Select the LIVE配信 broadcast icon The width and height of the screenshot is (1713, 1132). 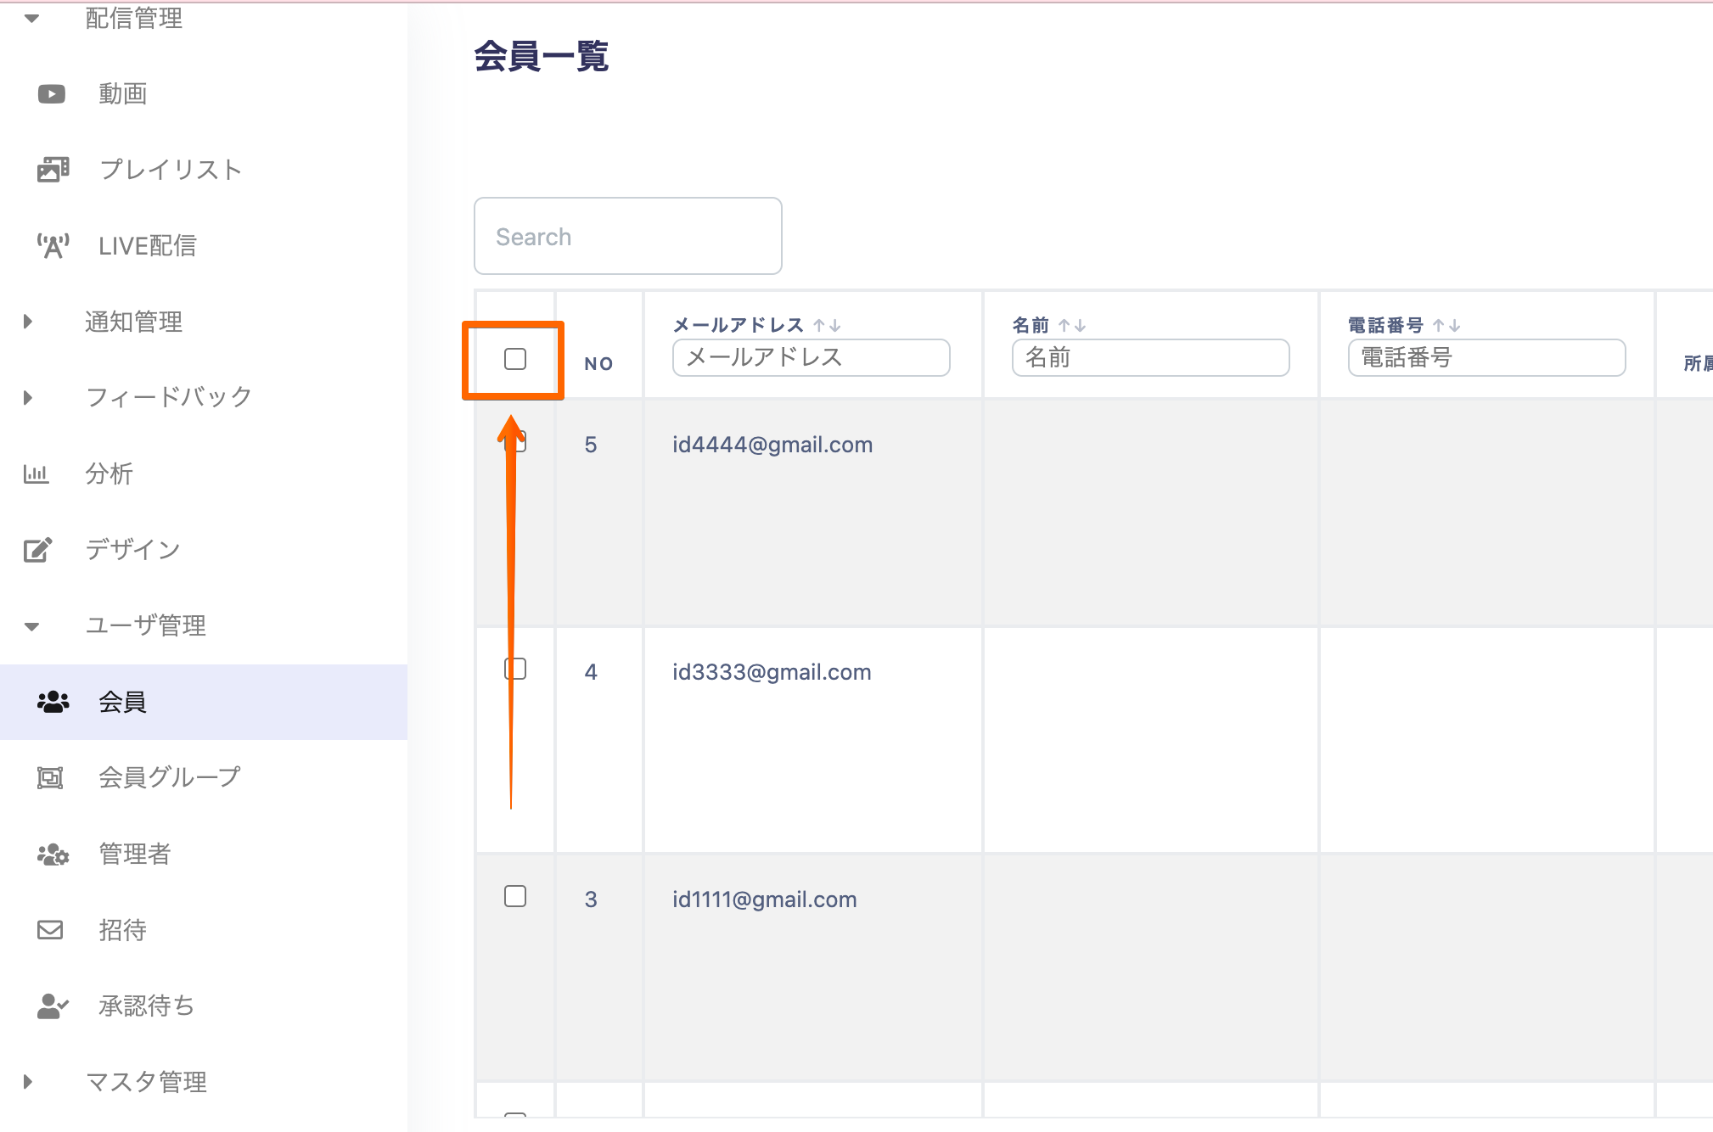pyautogui.click(x=53, y=246)
